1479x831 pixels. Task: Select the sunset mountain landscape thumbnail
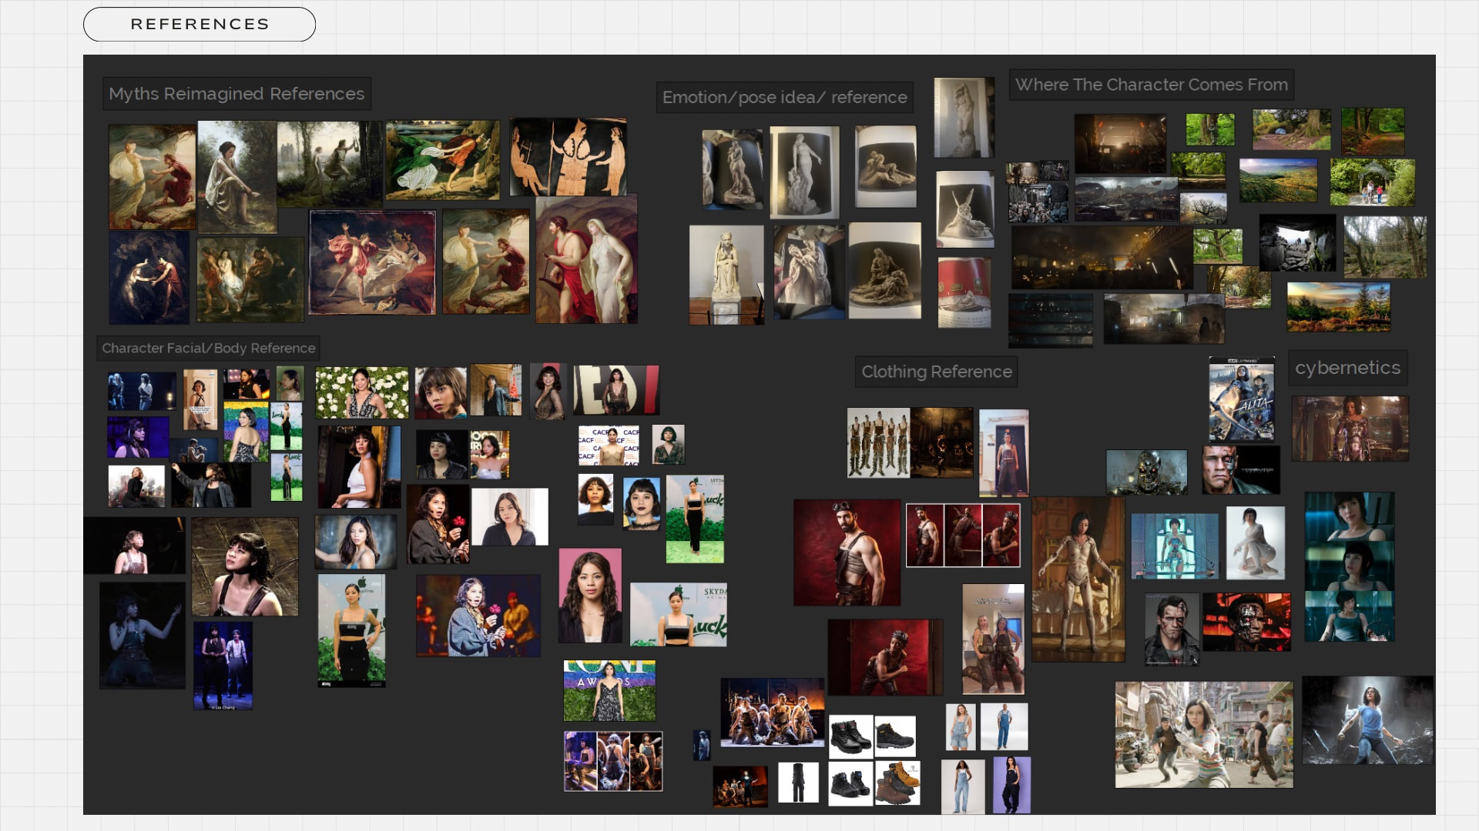coord(1338,307)
